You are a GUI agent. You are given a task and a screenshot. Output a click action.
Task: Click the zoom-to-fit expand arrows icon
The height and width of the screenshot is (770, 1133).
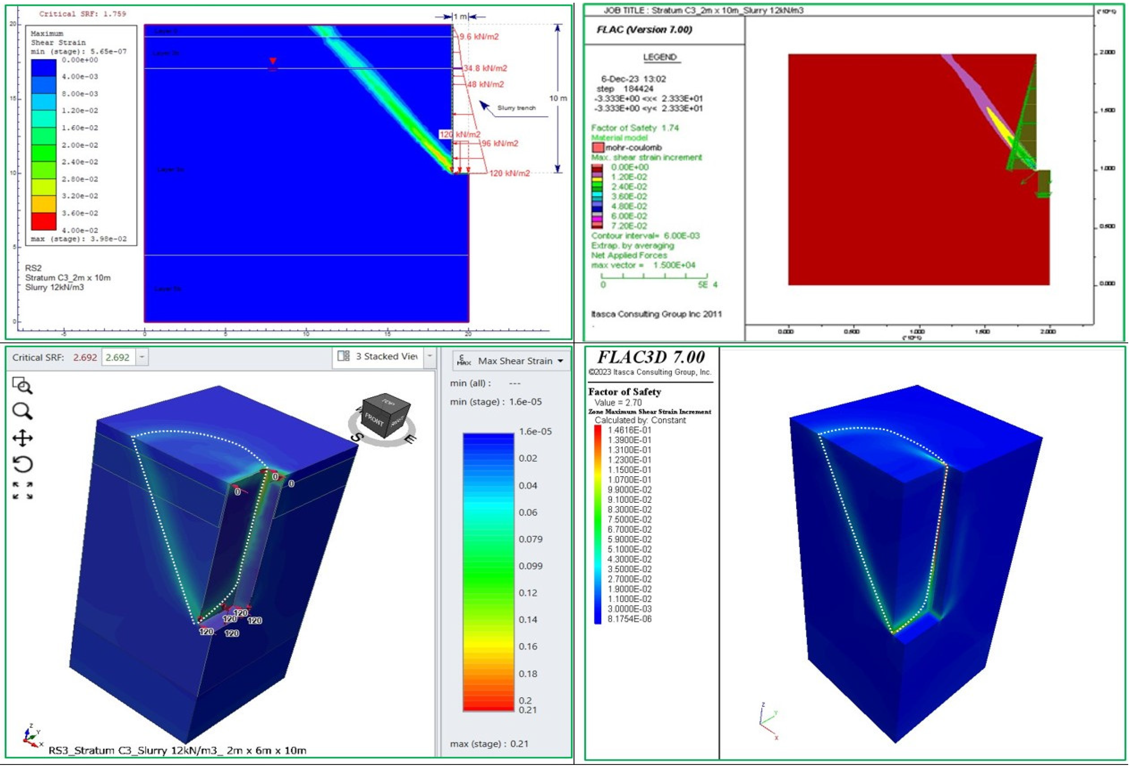pos(23,491)
